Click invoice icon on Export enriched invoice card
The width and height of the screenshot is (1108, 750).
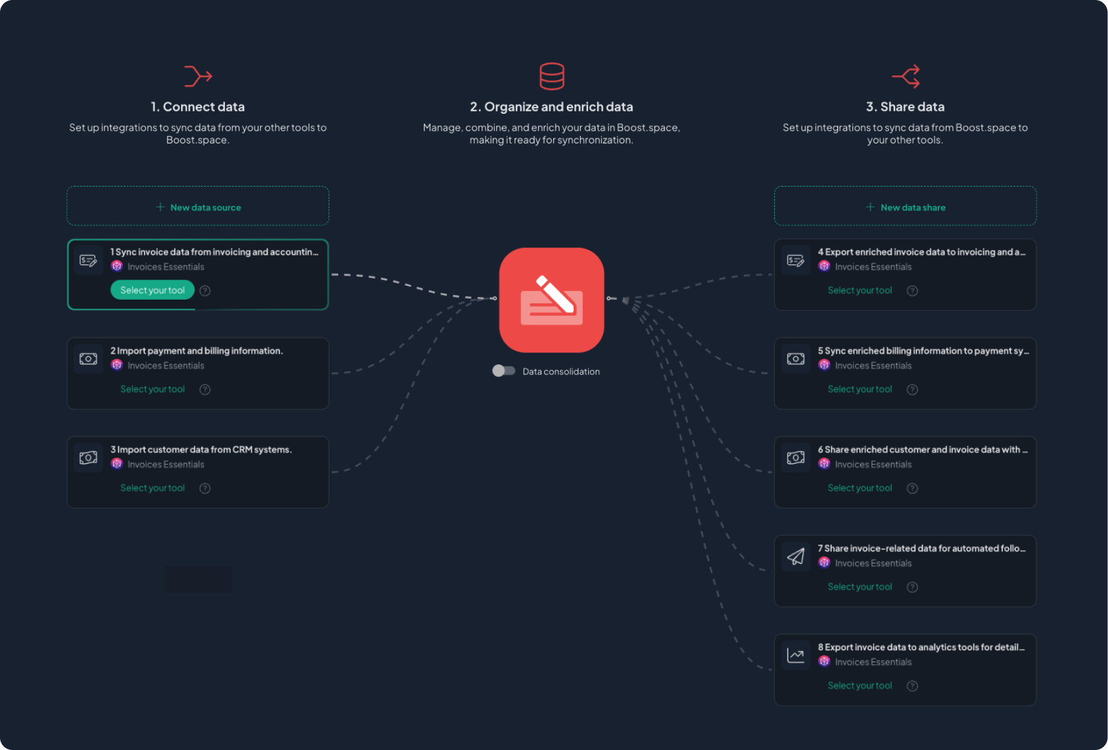(x=795, y=260)
